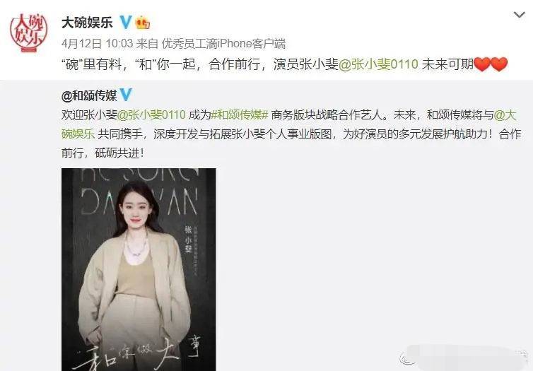
Task: Click the V badge next to @和颂传媒
Action: tap(125, 95)
